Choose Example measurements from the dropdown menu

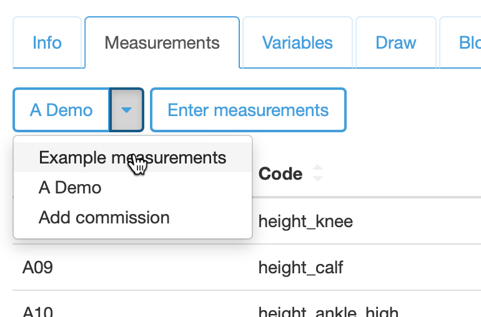point(132,157)
